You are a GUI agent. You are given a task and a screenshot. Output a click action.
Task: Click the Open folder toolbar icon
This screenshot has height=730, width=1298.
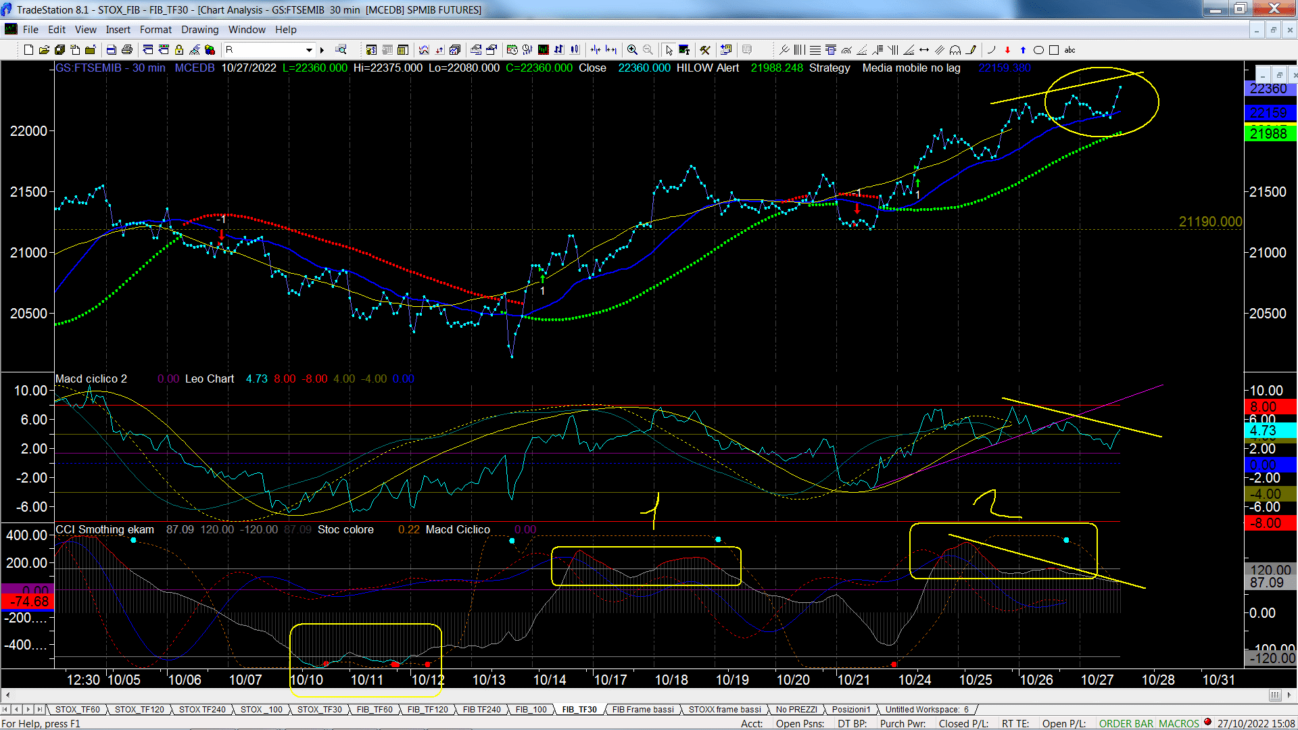coord(44,50)
